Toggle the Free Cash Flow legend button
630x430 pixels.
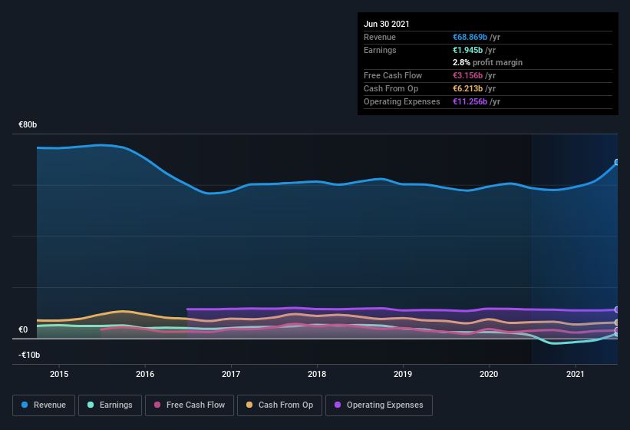point(190,405)
